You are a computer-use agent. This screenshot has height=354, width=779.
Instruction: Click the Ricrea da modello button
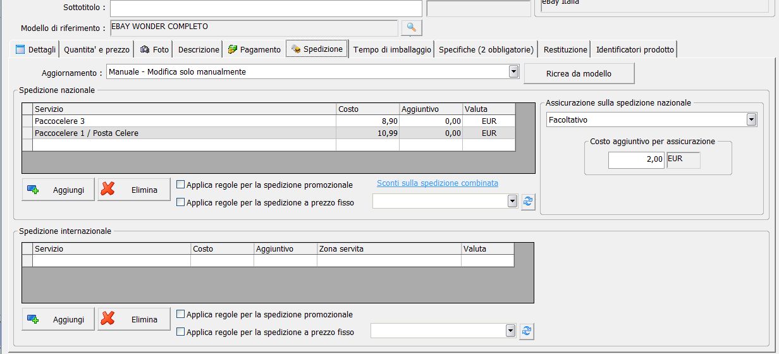point(579,73)
